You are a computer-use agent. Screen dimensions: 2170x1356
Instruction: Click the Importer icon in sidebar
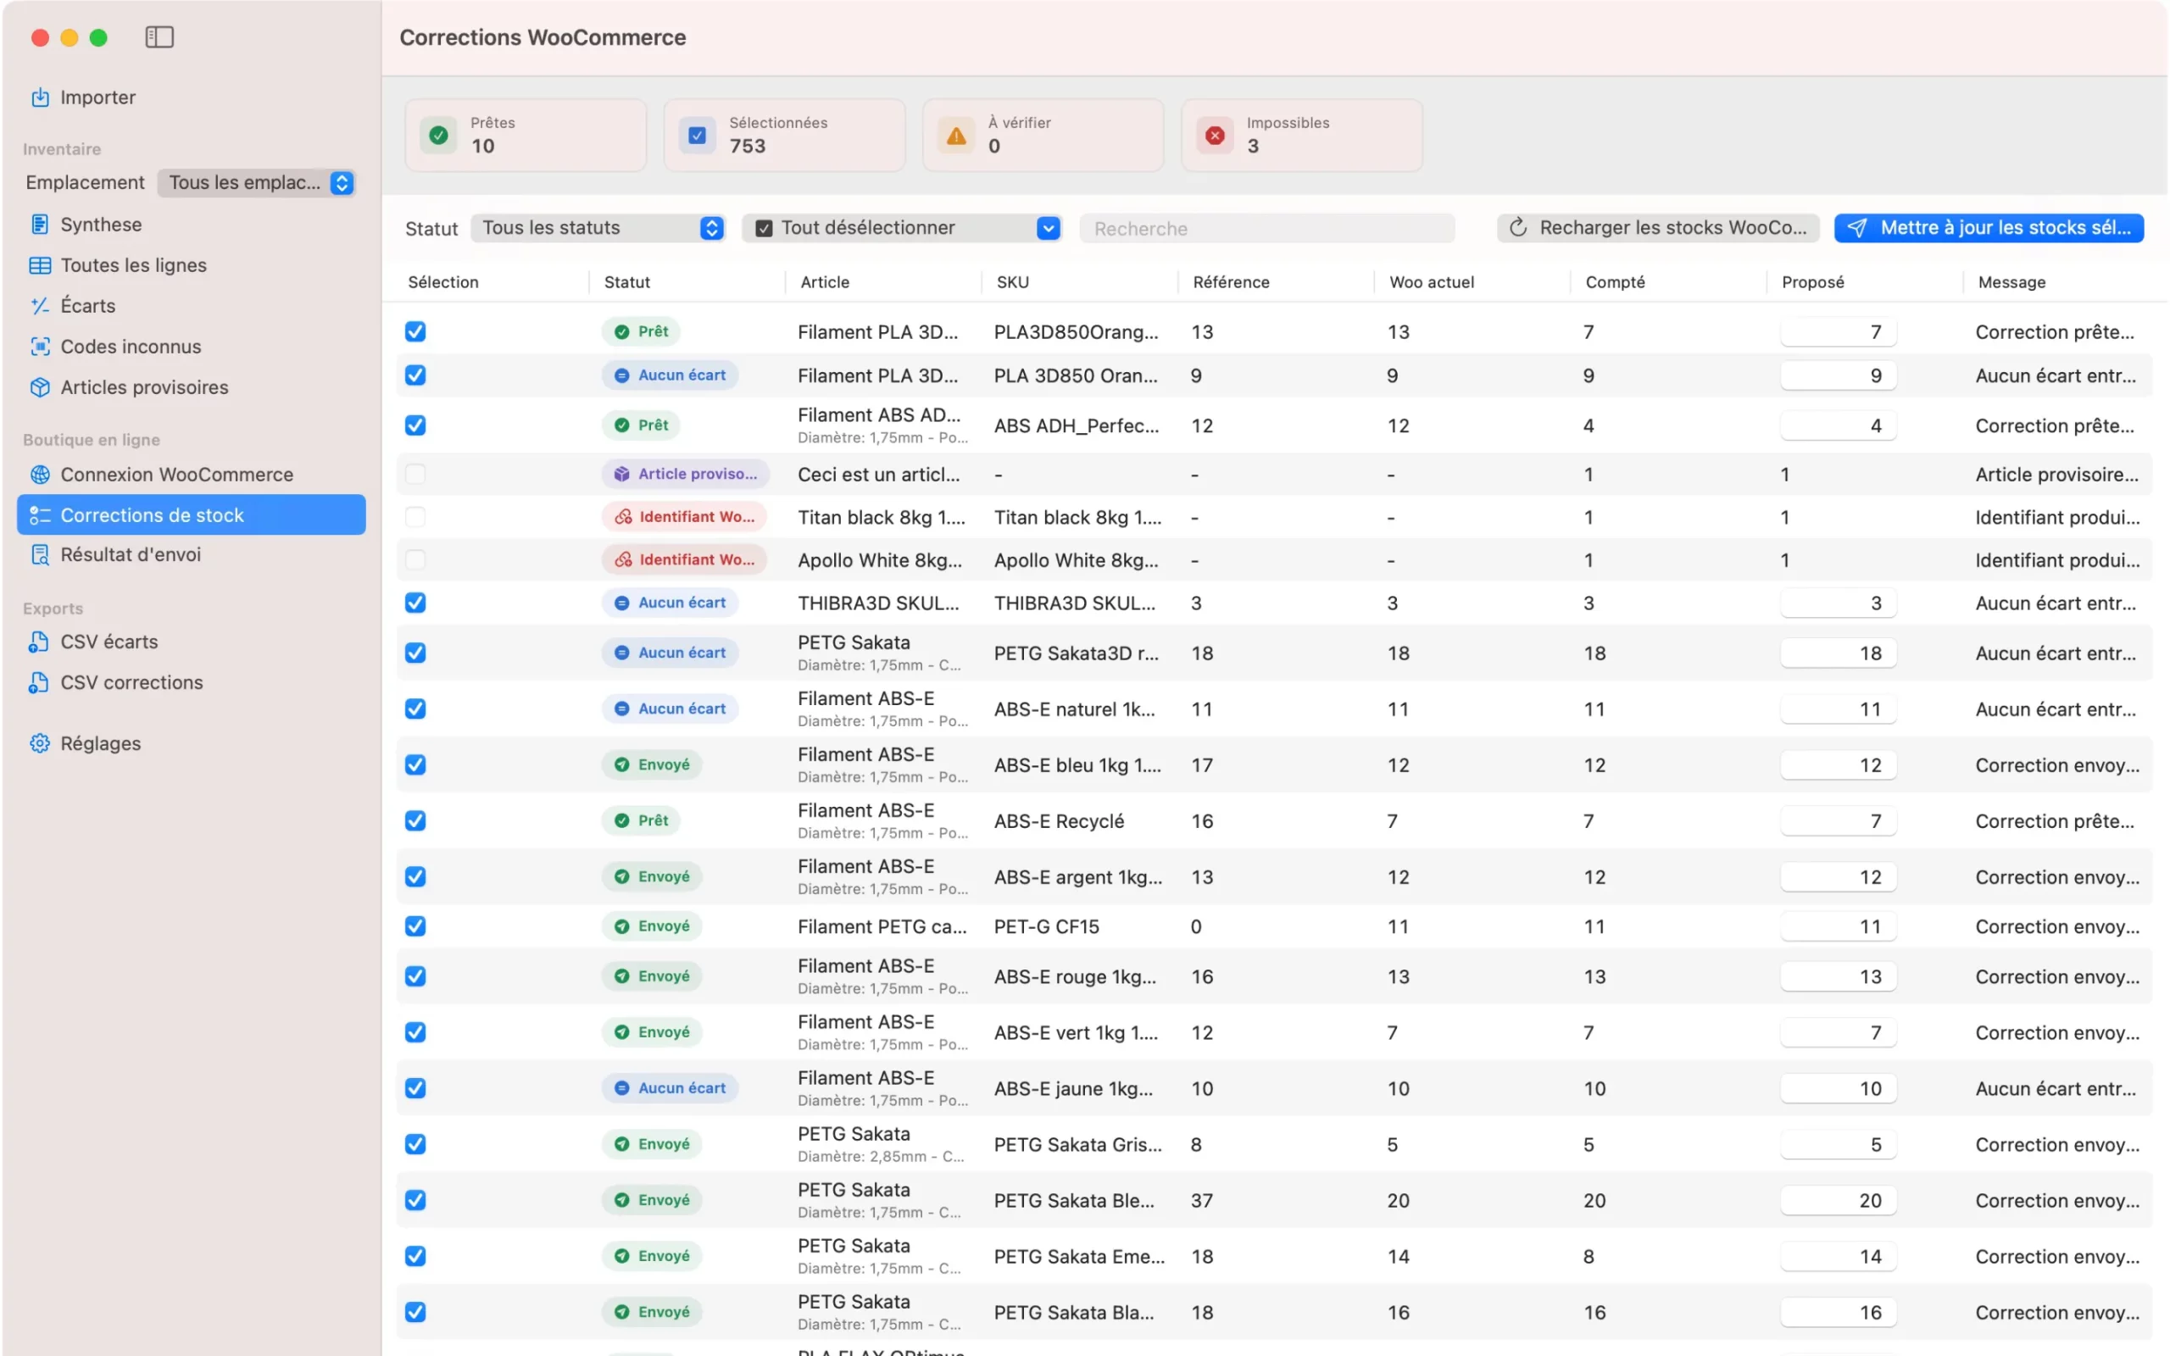pos(41,97)
